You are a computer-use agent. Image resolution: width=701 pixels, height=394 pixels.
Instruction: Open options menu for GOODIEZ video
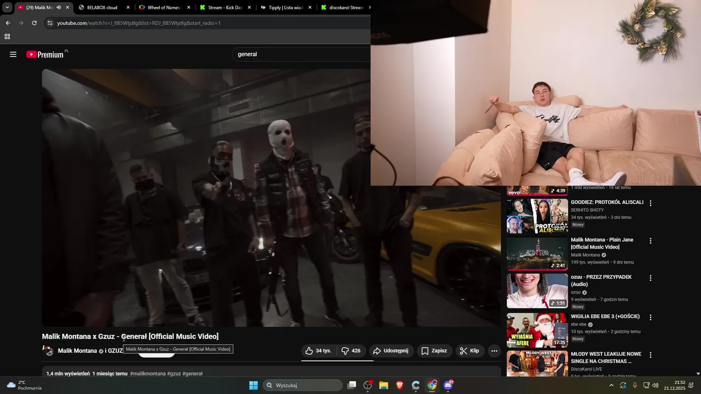[x=651, y=203]
